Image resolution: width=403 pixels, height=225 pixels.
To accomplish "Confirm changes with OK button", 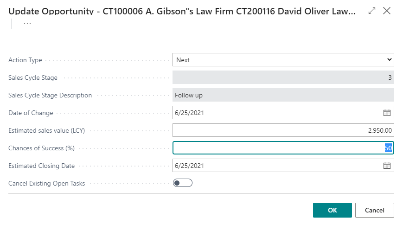I will (x=333, y=210).
